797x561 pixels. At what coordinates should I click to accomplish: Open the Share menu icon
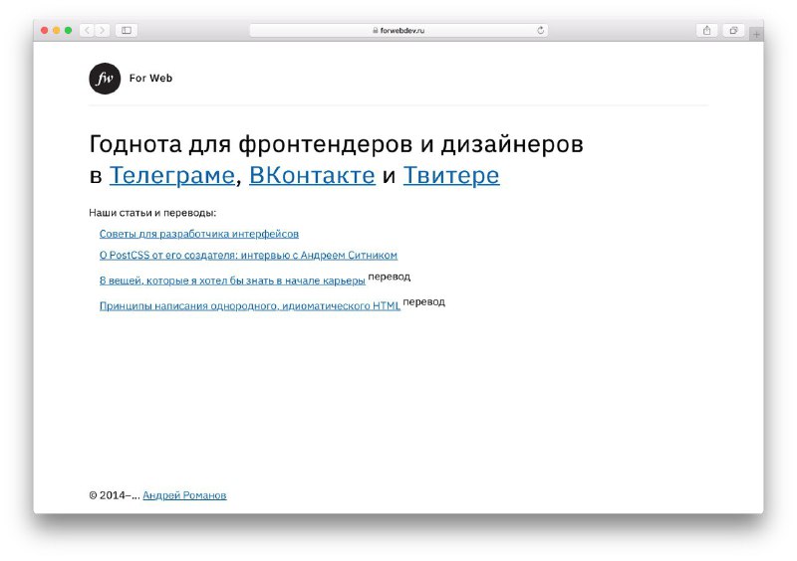(707, 31)
